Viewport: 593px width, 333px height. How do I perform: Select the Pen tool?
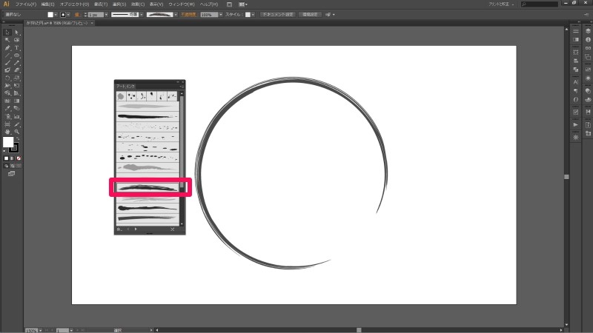tap(7, 47)
